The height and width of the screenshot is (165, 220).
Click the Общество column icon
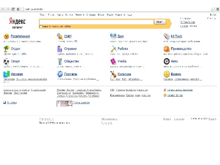[x=60, y=61]
